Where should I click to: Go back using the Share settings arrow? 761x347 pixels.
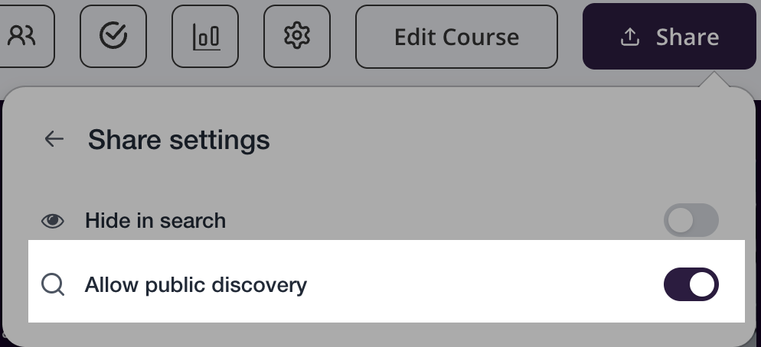(x=54, y=139)
